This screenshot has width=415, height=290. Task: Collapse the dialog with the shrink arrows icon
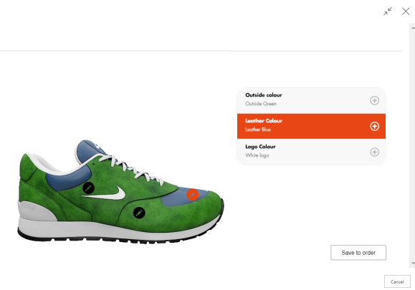click(x=388, y=11)
